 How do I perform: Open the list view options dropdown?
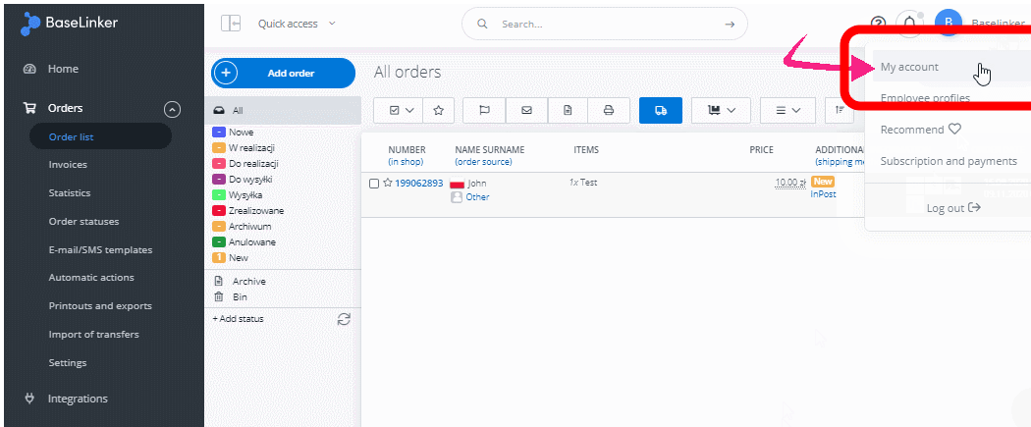pos(787,110)
